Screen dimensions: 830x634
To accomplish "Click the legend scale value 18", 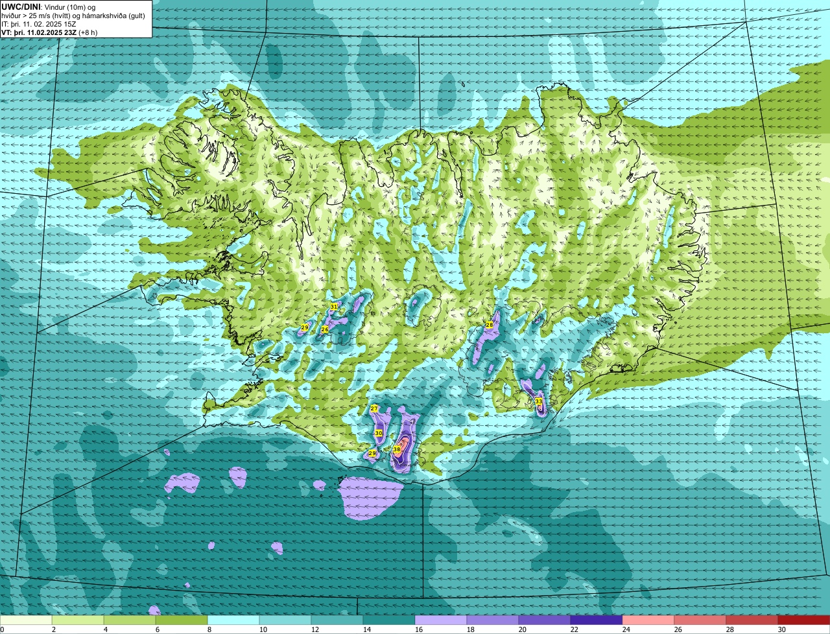I will tap(470, 629).
